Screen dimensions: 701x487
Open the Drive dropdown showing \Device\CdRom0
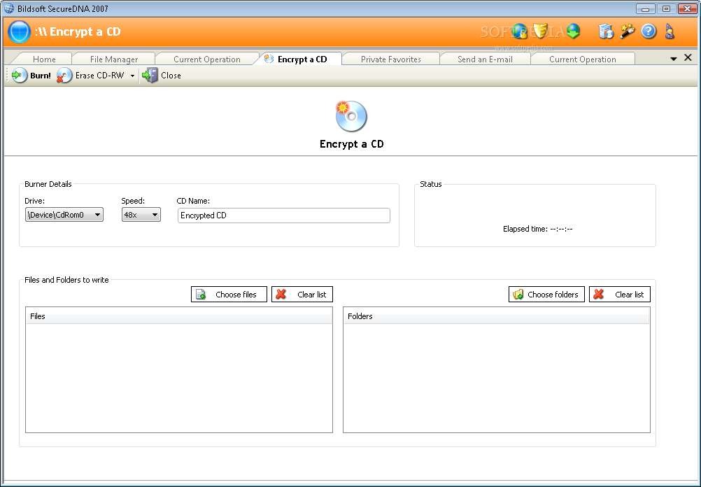click(x=64, y=215)
